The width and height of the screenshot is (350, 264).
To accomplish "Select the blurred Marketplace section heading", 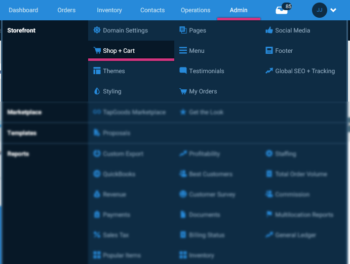I will tap(24, 112).
